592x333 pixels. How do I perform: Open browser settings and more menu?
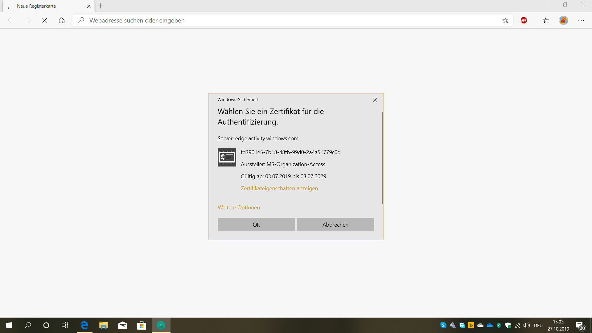point(581,20)
